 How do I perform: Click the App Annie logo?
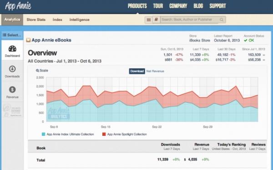pos(18,6)
